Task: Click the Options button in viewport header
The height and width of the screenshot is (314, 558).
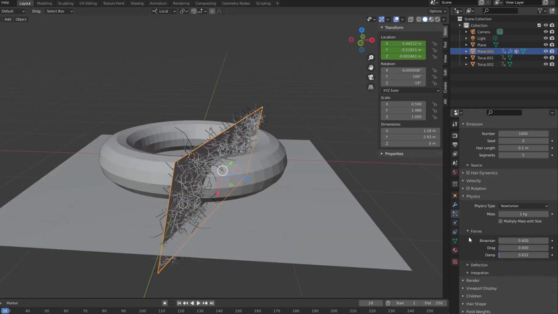Action: pos(437,11)
